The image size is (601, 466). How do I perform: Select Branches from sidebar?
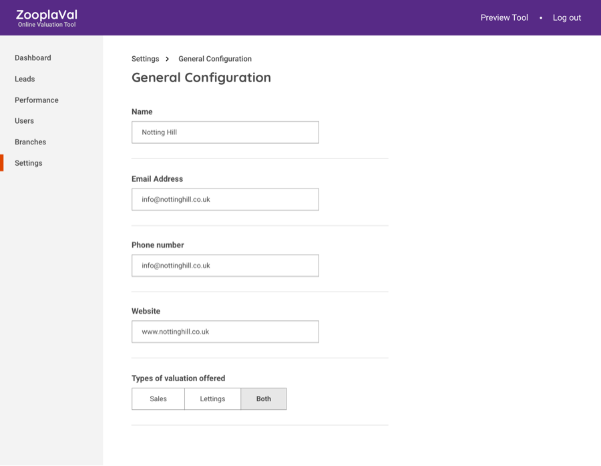30,142
